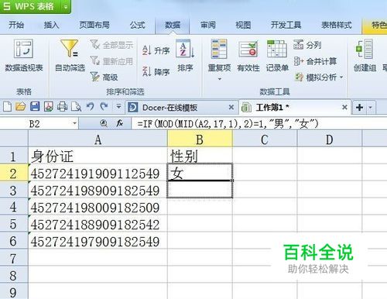The height and width of the screenshot is (299, 387).
Task: Show all filtered data (全部显示)
Action: coord(111,45)
